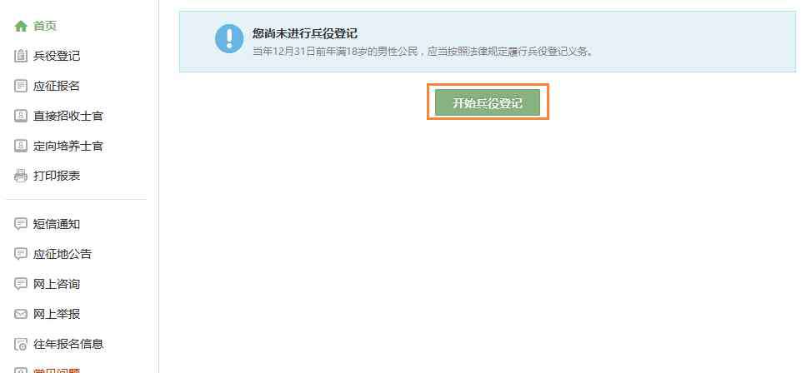Select the 直接招收士官 text link in the sidebar
The height and width of the screenshot is (373, 806).
[x=68, y=116]
